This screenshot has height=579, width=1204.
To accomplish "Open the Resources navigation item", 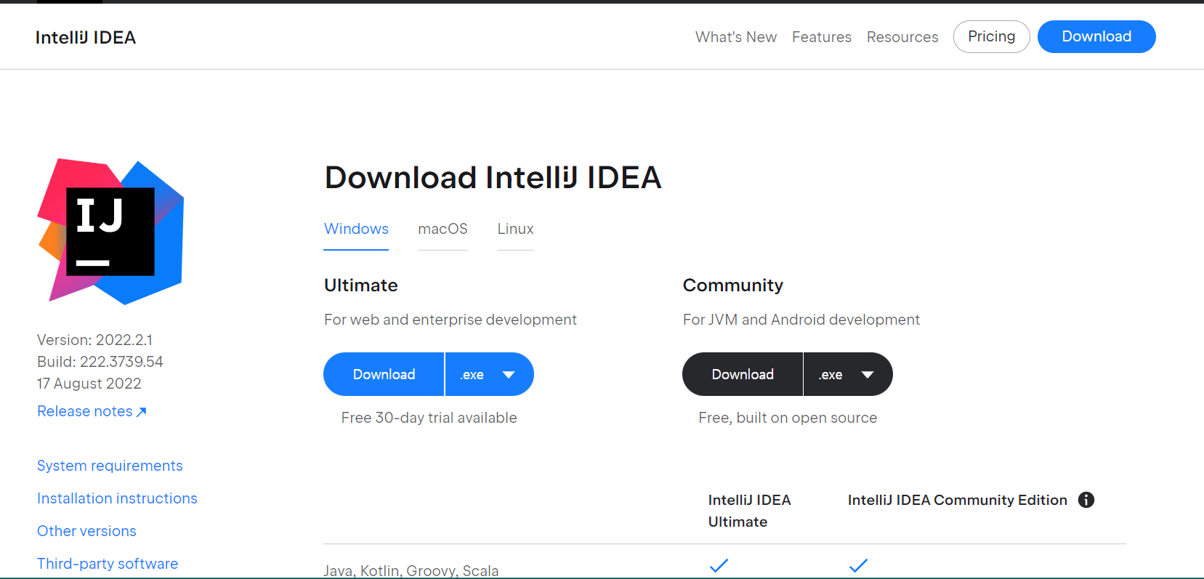I will tap(902, 37).
